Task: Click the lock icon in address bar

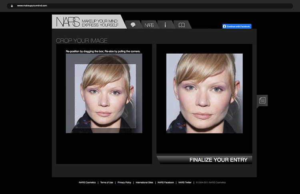Action: (12, 6)
